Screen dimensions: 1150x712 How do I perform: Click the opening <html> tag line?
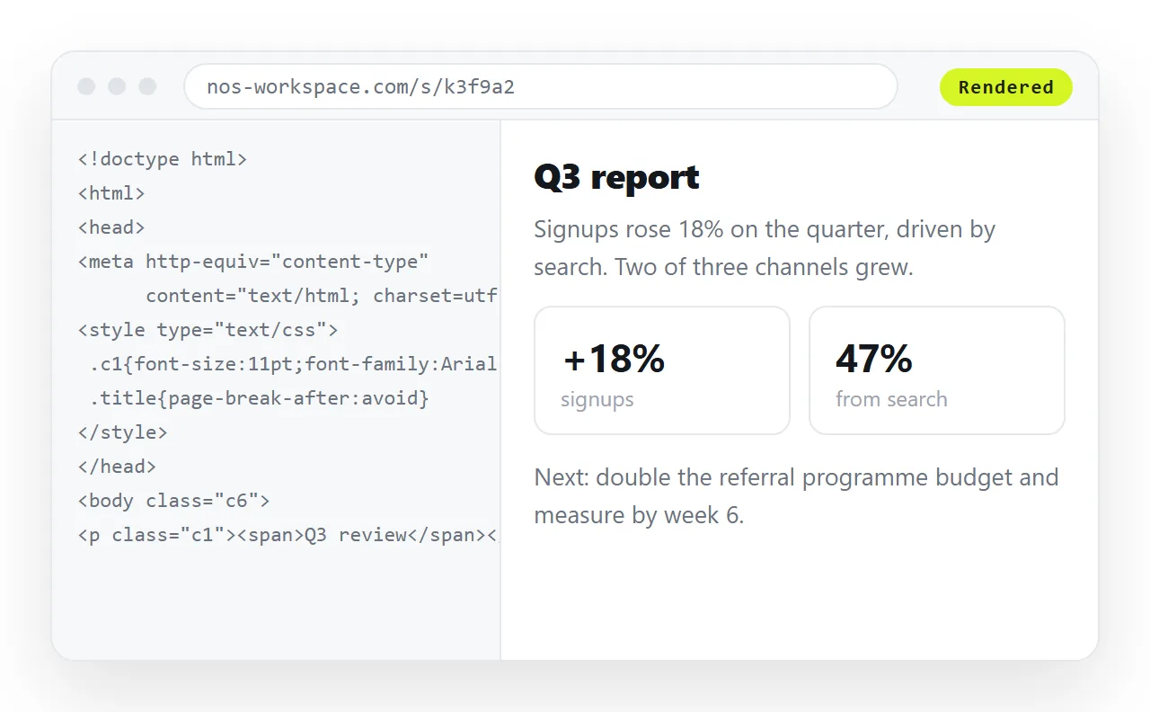coord(111,193)
